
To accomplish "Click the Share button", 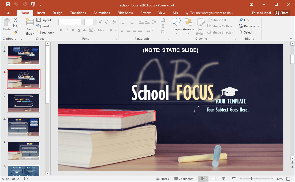I will pos(282,13).
